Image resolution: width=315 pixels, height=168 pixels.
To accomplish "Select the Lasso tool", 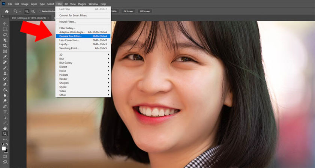I will coord(5,35).
